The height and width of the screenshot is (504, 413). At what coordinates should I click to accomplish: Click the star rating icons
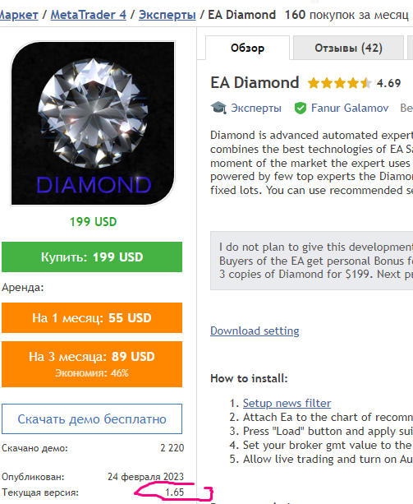click(x=339, y=83)
